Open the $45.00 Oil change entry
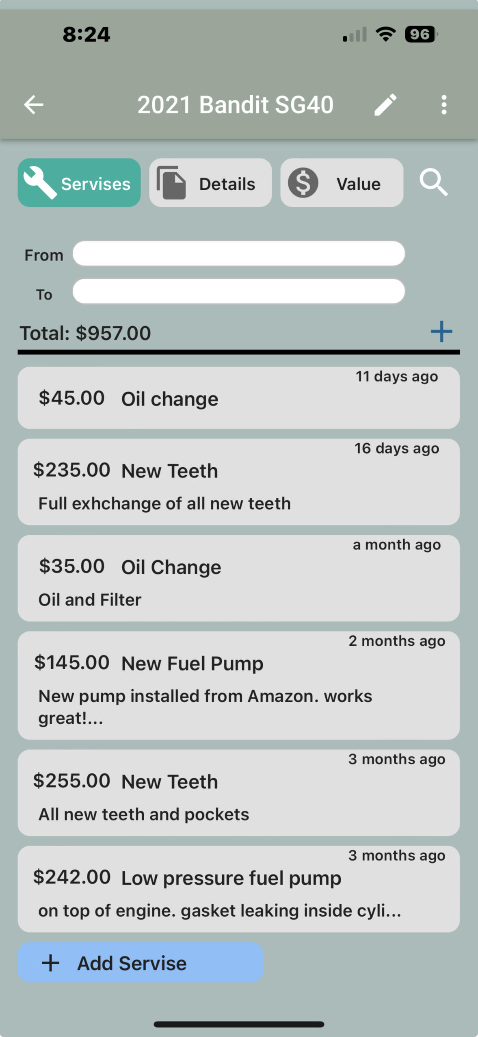The image size is (478, 1037). pos(238,398)
